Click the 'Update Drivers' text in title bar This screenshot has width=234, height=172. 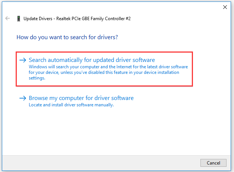37,18
